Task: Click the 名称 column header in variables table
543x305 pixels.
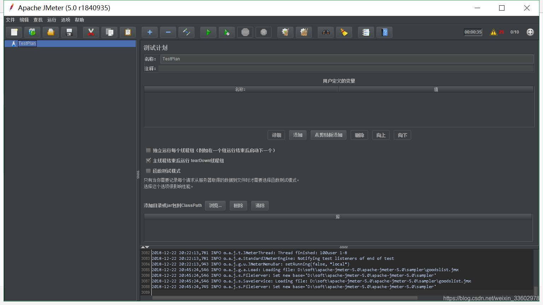Action: [241, 89]
